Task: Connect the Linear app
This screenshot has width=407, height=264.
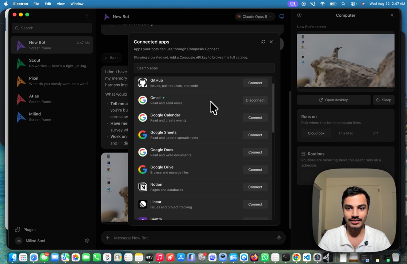Action: (255, 204)
